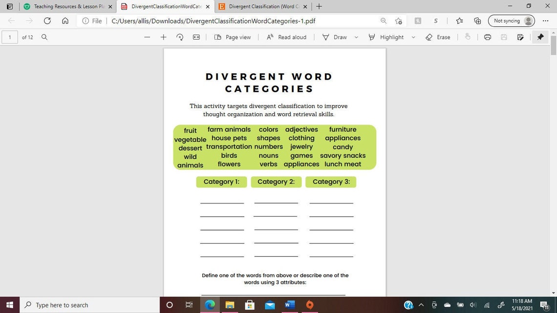Viewport: 557px width, 313px height.
Task: Open the Draw pen options dropdown
Action: (x=356, y=37)
